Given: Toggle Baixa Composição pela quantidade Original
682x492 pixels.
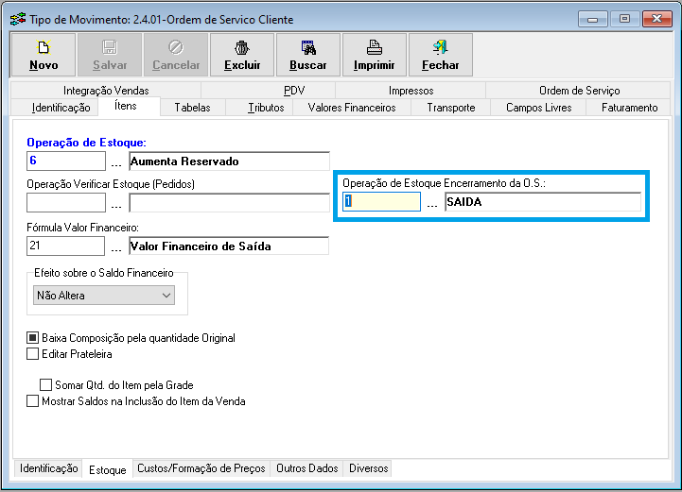Looking at the screenshot, I should [33, 338].
